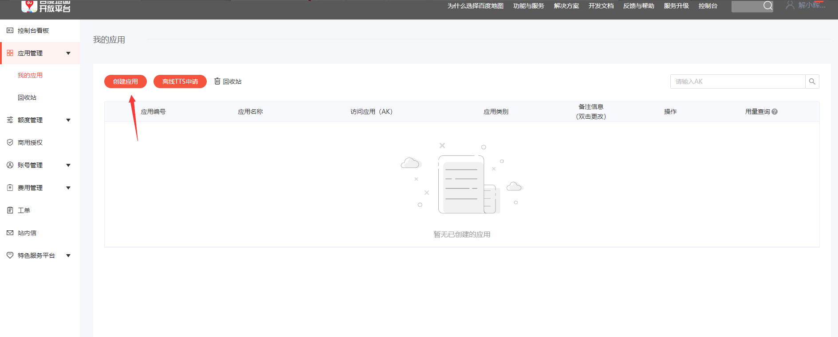Focus the 请输入AK search field
Viewport: 838px width, 337px height.
[x=737, y=81]
